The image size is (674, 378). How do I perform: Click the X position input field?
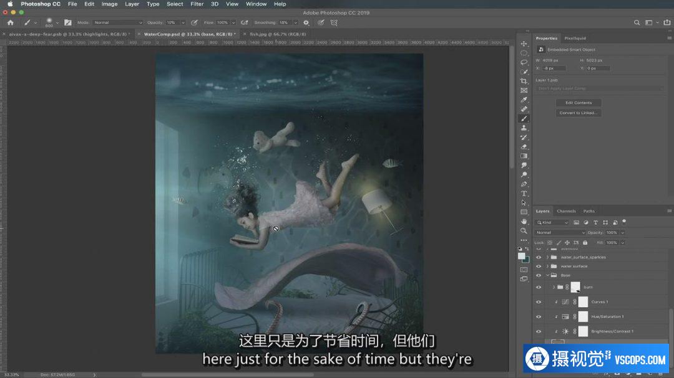(x=554, y=69)
